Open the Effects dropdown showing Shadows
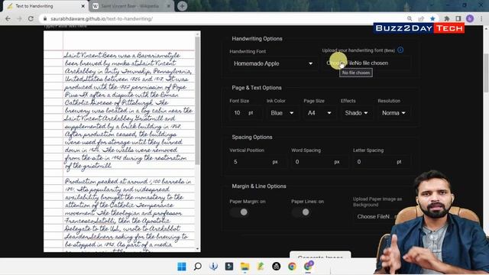 356,113
